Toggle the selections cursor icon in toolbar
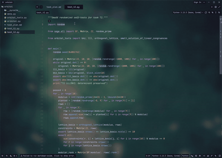This screenshot has width=222, height=158. [216, 12]
